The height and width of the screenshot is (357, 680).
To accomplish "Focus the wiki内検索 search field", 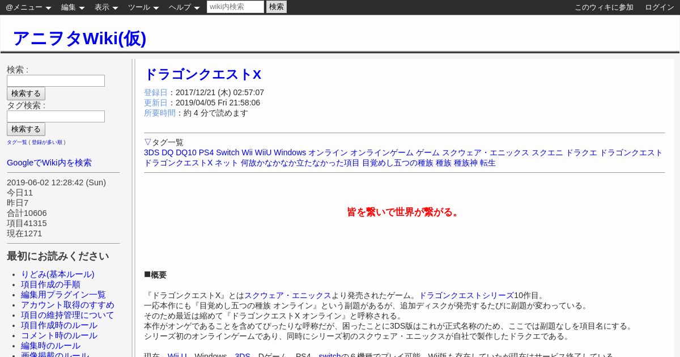I will (235, 7).
